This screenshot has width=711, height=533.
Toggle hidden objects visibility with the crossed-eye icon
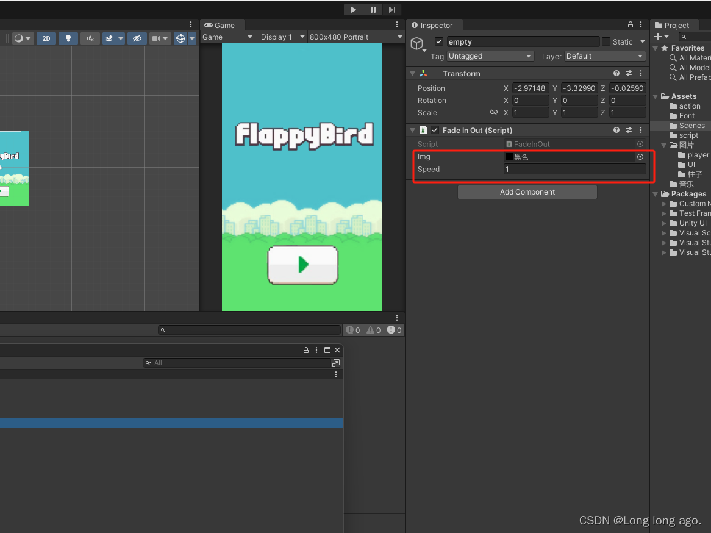(137, 38)
